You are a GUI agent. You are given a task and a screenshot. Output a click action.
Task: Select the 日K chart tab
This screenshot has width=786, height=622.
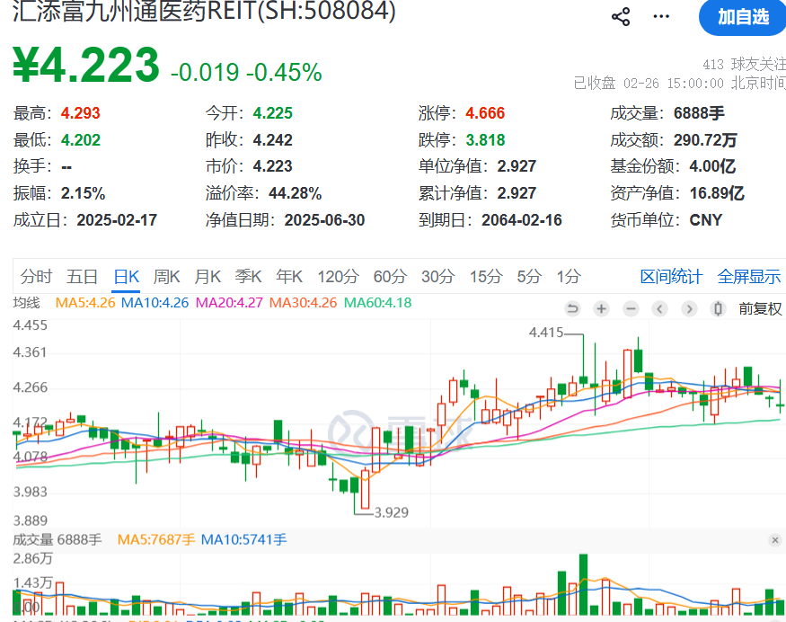[127, 276]
